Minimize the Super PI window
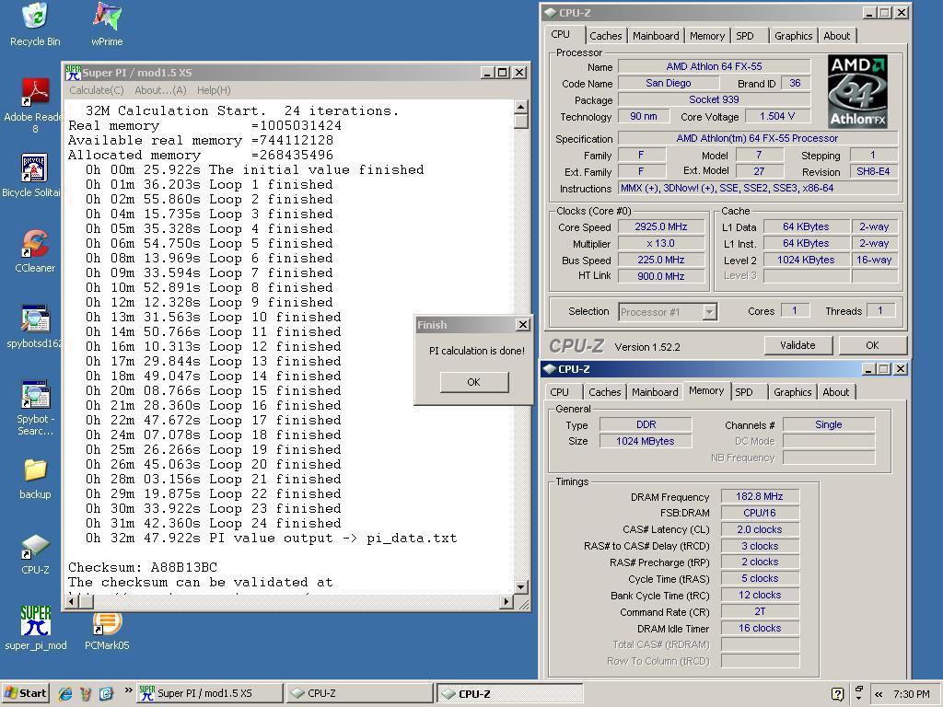Viewport: 943px width, 707px height. (x=488, y=73)
